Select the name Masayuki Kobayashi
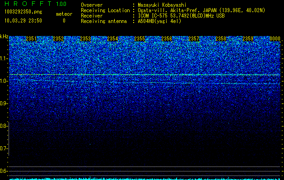Viewport: 284px width, 180px height. [162, 5]
